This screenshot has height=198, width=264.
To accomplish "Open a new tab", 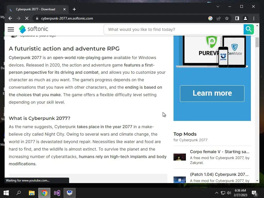I will click(74, 9).
